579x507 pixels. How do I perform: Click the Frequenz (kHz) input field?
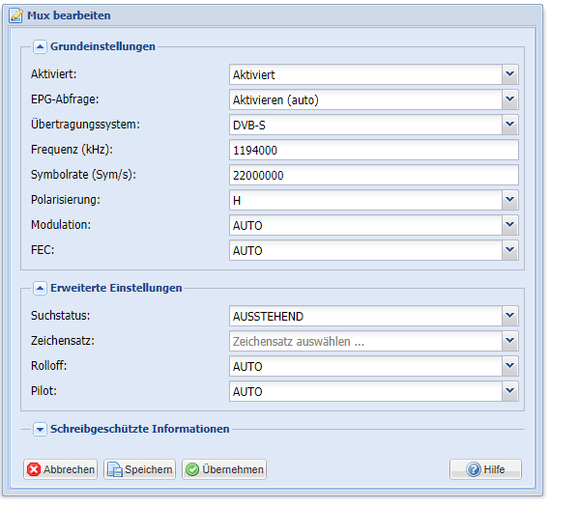(x=374, y=150)
